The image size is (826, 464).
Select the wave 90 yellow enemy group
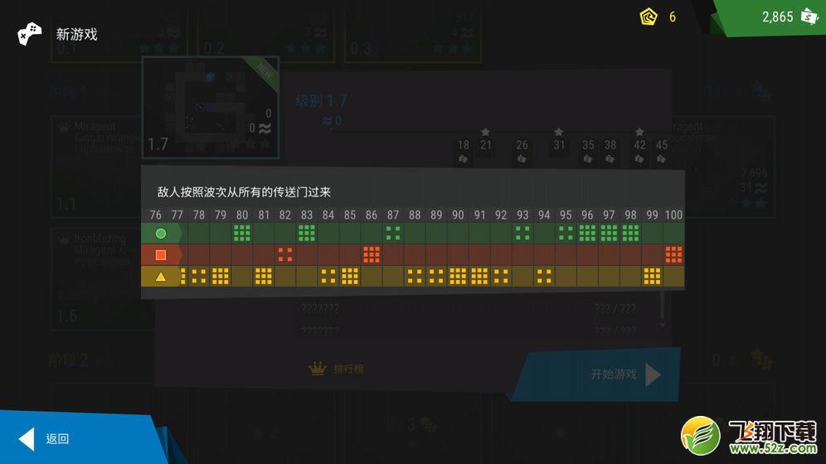pyautogui.click(x=458, y=277)
